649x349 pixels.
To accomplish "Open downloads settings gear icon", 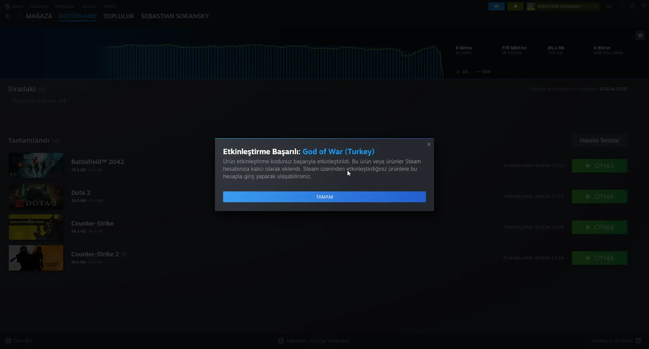I will pos(640,36).
